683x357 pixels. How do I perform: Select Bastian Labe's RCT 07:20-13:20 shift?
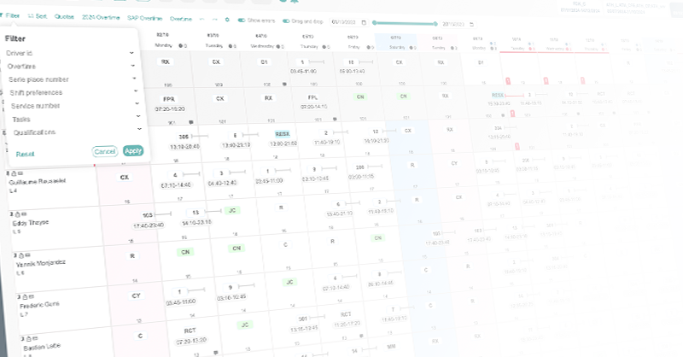190,335
